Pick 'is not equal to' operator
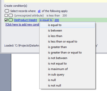 [x=67, y=63]
